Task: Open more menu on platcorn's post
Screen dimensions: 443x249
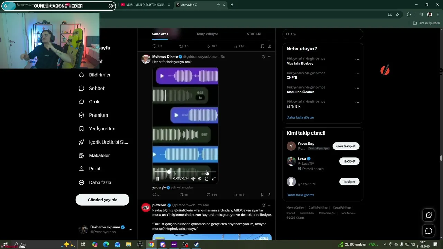Action: coord(270,205)
